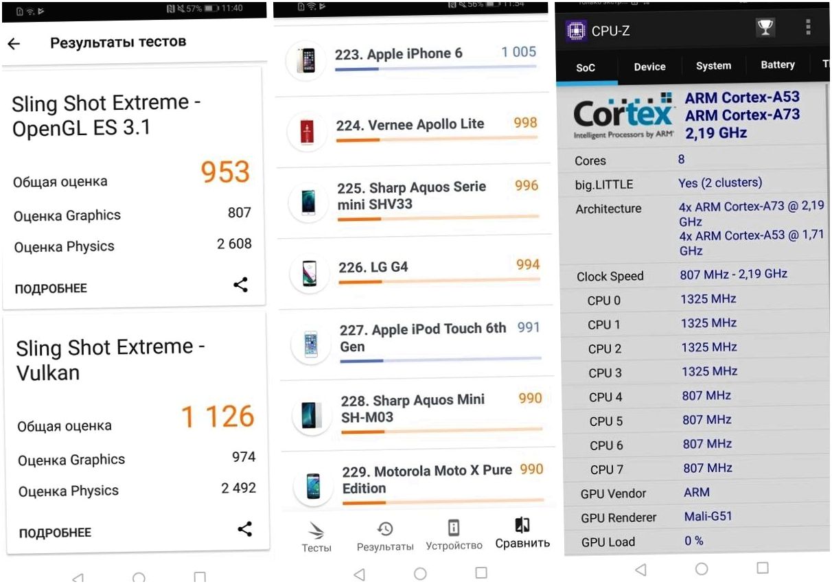
Task: Open the 223. Apple iPhone 6 entry
Action: (x=412, y=60)
